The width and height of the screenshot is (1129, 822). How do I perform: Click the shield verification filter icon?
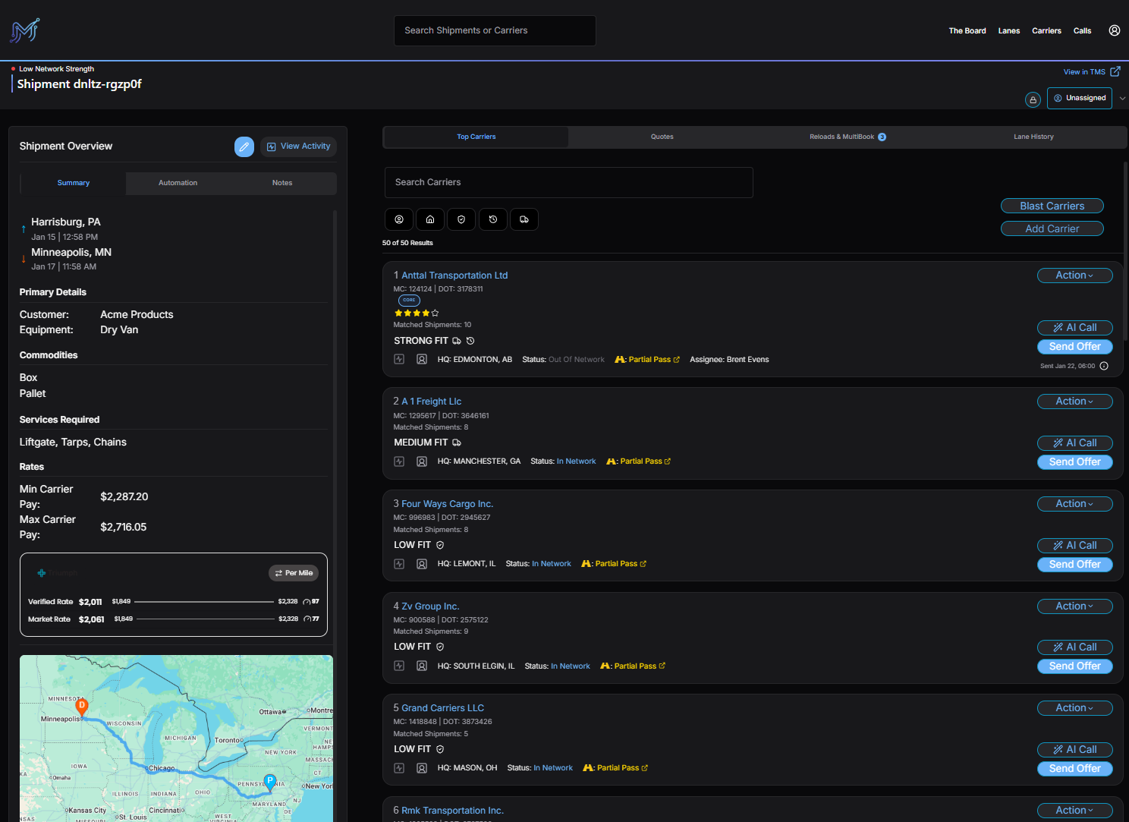tap(461, 219)
